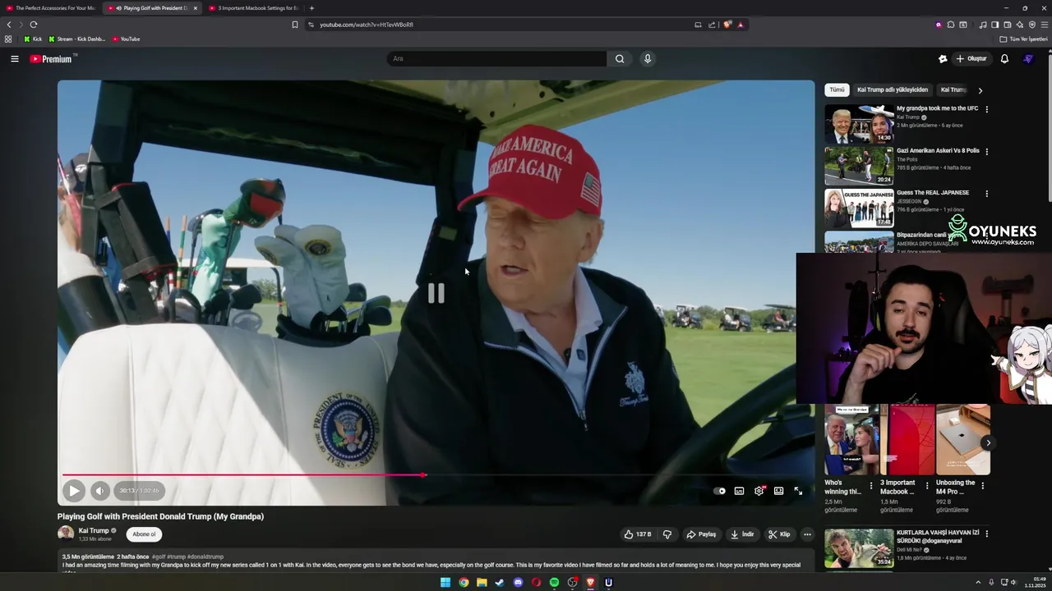Open the Stream - Kick Dashboard bookmark
This screenshot has height=591, width=1052.
tap(76, 39)
